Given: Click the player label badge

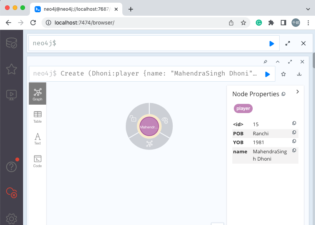Looking at the screenshot, I should click(x=243, y=108).
